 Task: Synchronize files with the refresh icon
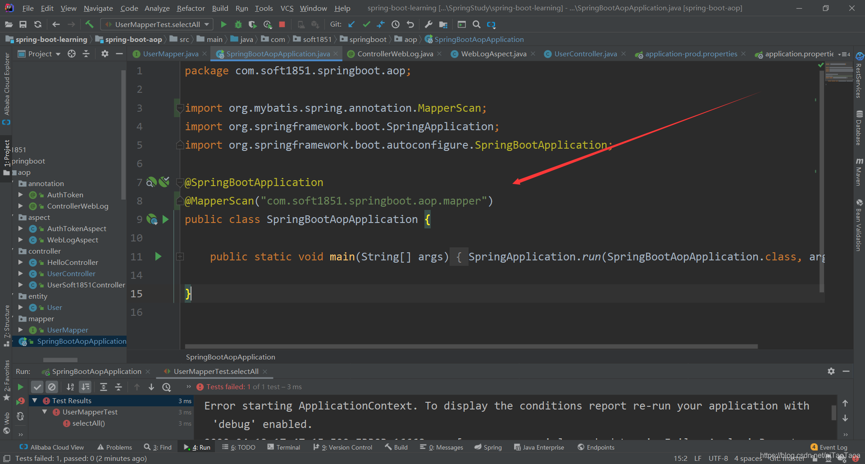click(38, 24)
